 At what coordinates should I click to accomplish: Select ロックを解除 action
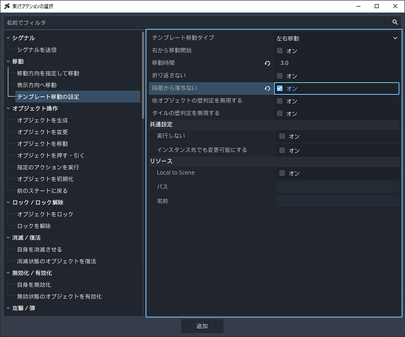34,226
